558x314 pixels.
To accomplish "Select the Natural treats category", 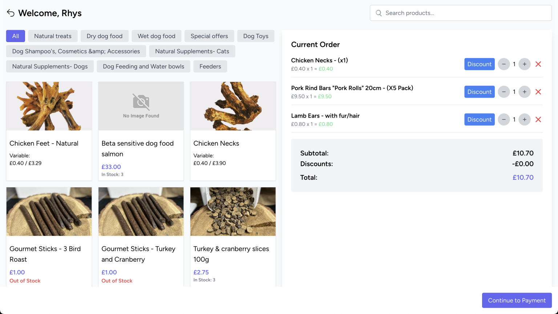I will [x=53, y=36].
